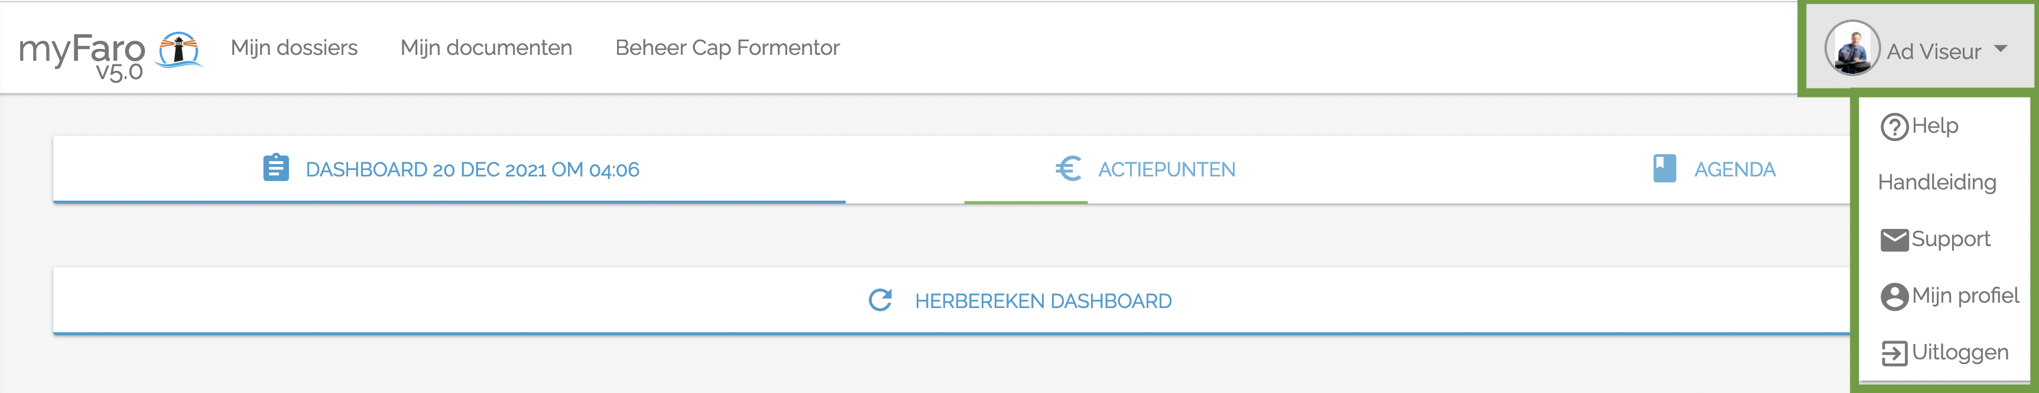This screenshot has height=393, width=2039.
Task: Click the myFaro lighthouse logo icon
Action: (180, 50)
